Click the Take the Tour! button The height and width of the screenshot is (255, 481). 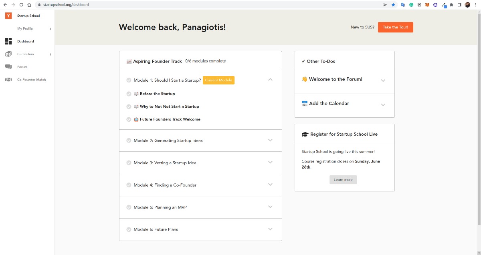pos(395,27)
